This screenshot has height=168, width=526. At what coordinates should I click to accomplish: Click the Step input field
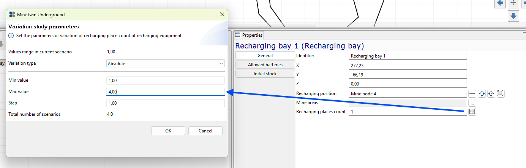coord(166,103)
